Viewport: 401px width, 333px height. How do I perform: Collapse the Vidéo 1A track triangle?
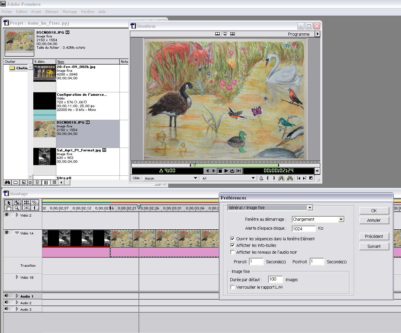pos(17,233)
